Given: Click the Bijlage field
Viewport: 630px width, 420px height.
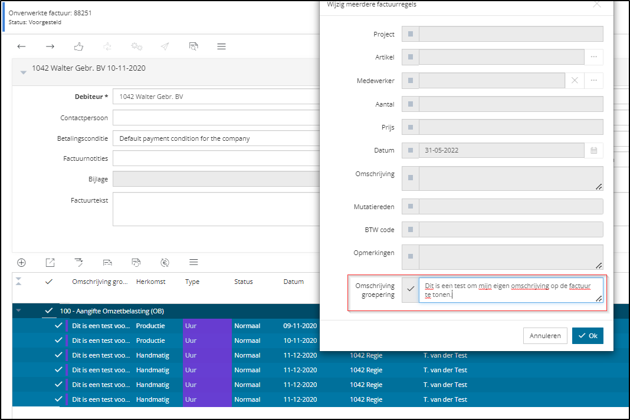Looking at the screenshot, I should [216, 179].
